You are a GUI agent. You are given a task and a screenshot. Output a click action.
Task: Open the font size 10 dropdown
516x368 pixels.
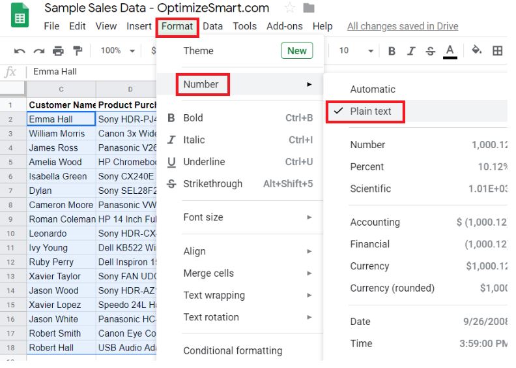click(x=356, y=51)
